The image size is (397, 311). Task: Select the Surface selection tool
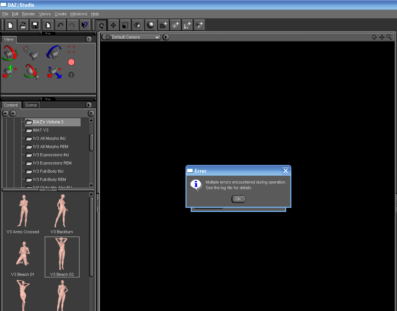coord(137,25)
